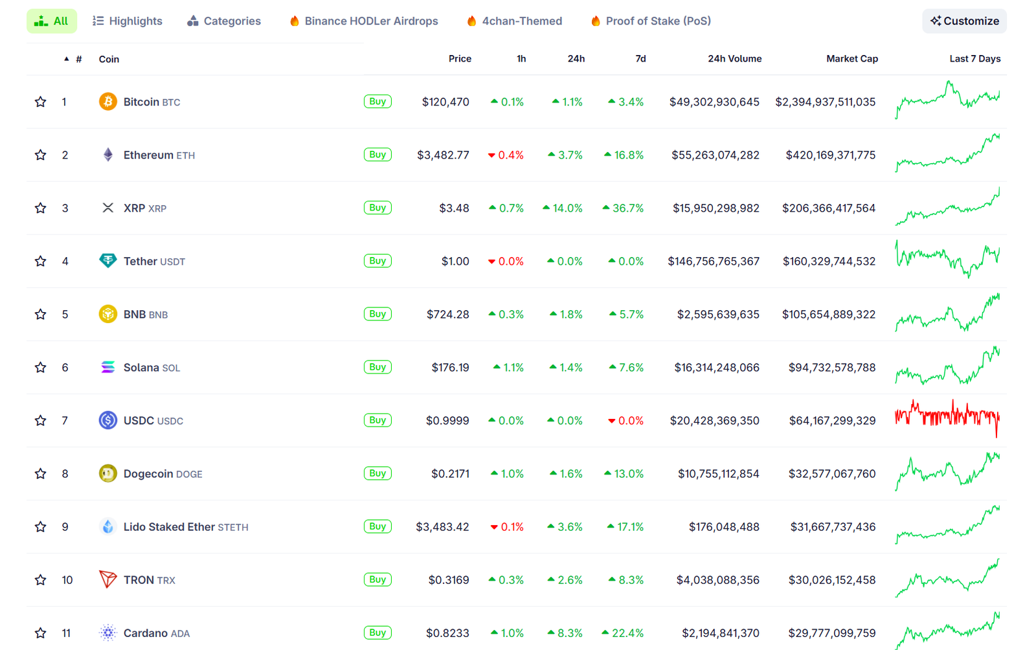Image resolution: width=1036 pixels, height=650 pixels.
Task: Switch to the Highlights tab
Action: [128, 21]
